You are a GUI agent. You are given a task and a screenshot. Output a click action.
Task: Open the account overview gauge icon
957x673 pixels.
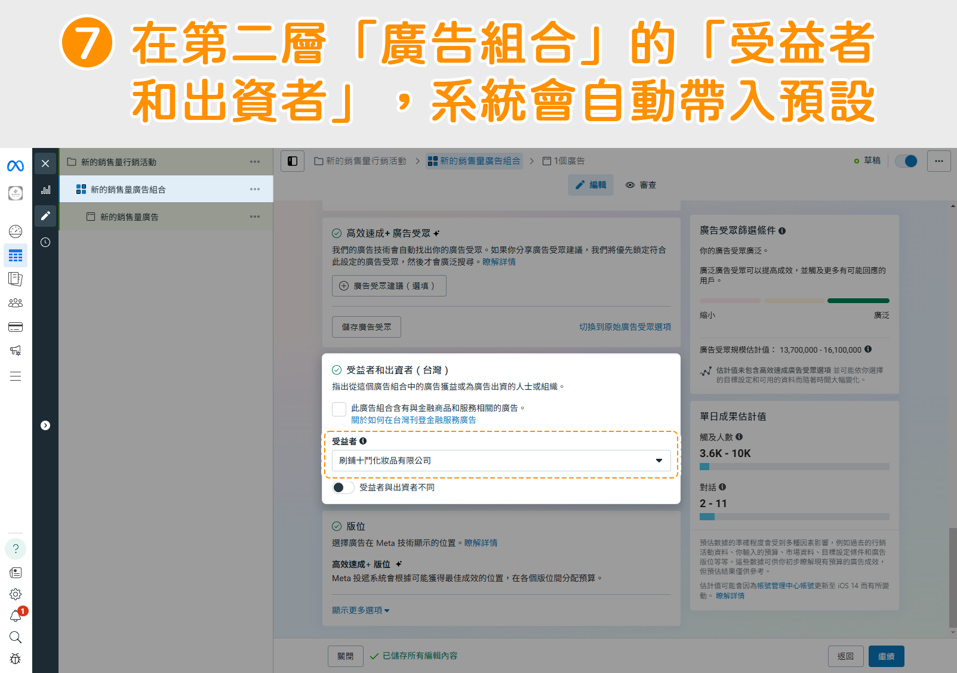click(x=16, y=231)
